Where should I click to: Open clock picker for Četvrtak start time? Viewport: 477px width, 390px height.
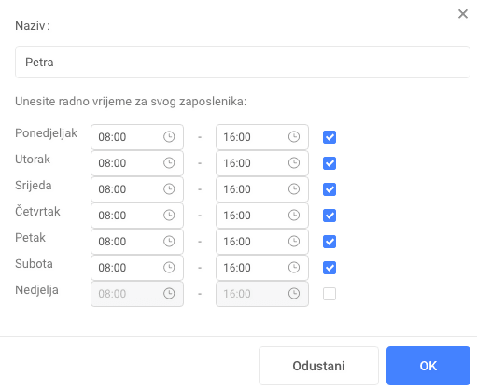[169, 216]
